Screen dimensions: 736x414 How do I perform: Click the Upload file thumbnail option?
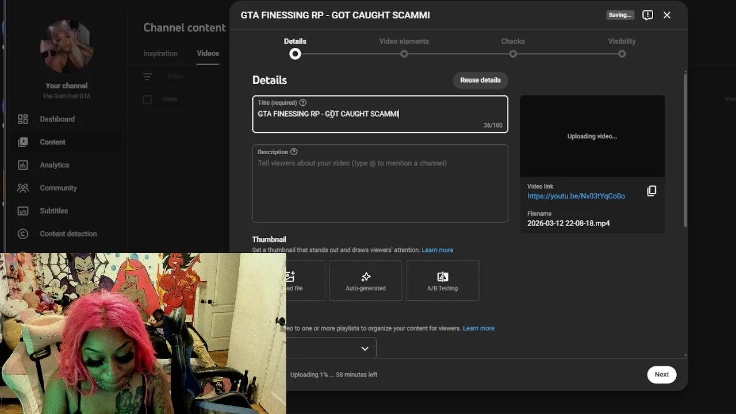(x=305, y=281)
